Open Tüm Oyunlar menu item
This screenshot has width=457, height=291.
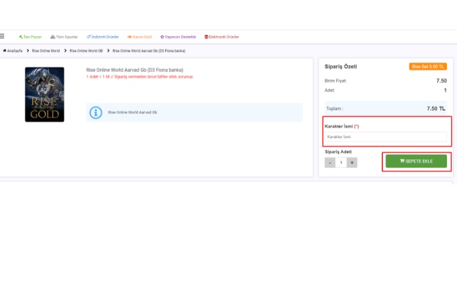click(x=64, y=37)
